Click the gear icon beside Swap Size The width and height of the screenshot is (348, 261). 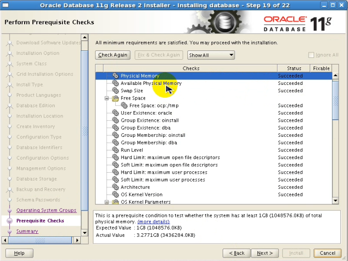coord(115,91)
